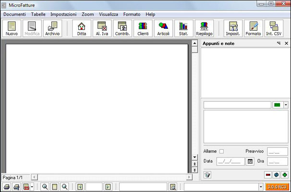Screen dimensions: 291x192
Task: Open the note color dropdown arrow
Action: click(286, 105)
